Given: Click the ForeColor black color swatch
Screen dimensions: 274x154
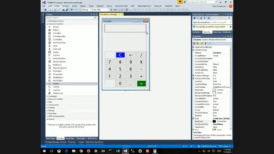Looking at the screenshot, I should pyautogui.click(x=214, y=121).
